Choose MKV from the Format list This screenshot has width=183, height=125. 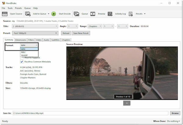pos(29,52)
